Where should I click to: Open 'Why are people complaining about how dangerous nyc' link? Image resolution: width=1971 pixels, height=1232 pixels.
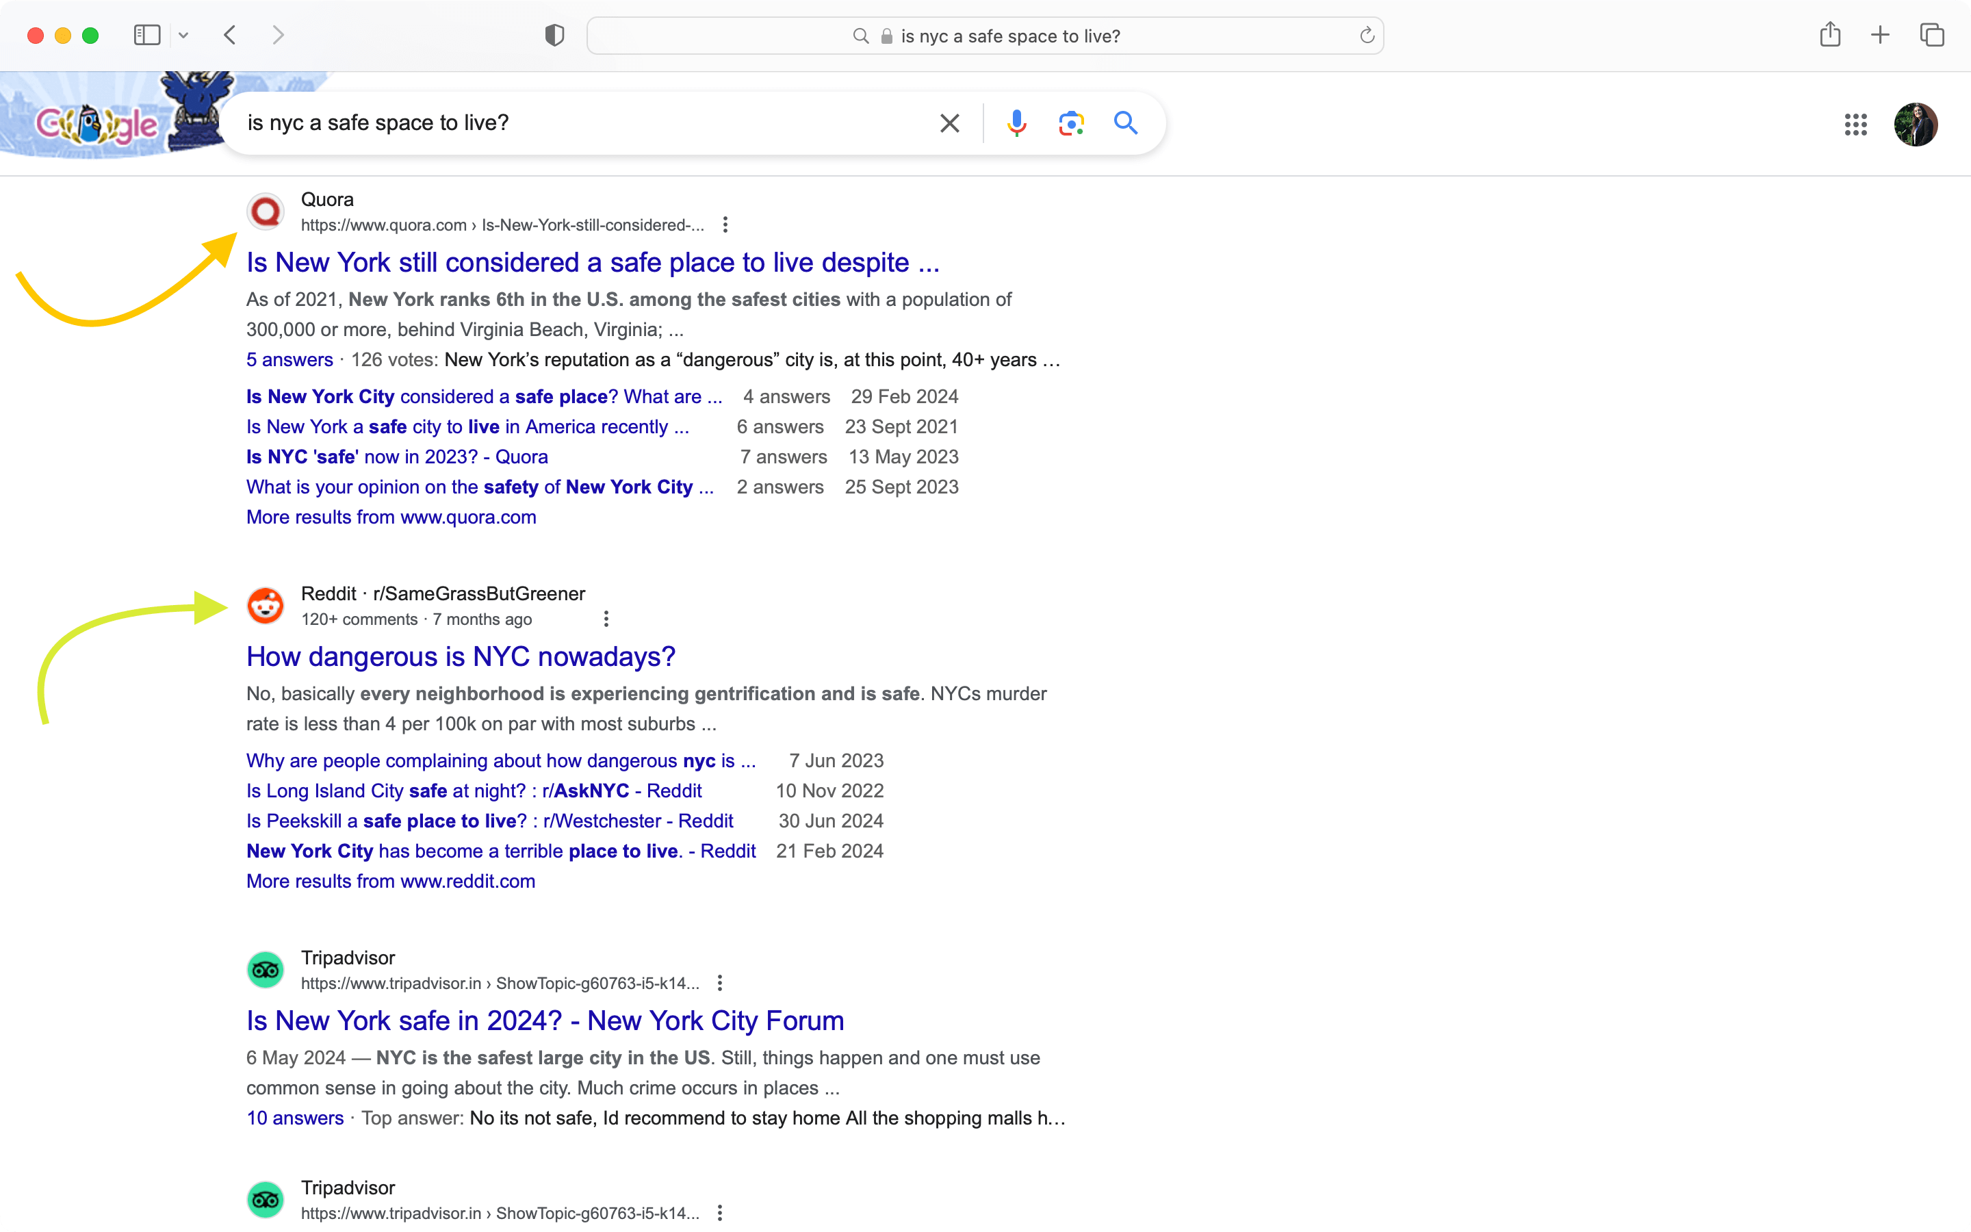501,761
